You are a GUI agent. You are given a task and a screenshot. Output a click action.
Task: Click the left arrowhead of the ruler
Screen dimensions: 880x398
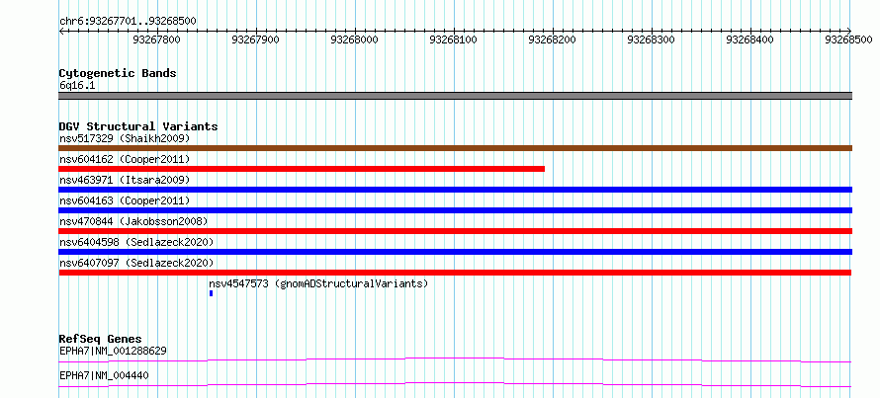click(61, 32)
